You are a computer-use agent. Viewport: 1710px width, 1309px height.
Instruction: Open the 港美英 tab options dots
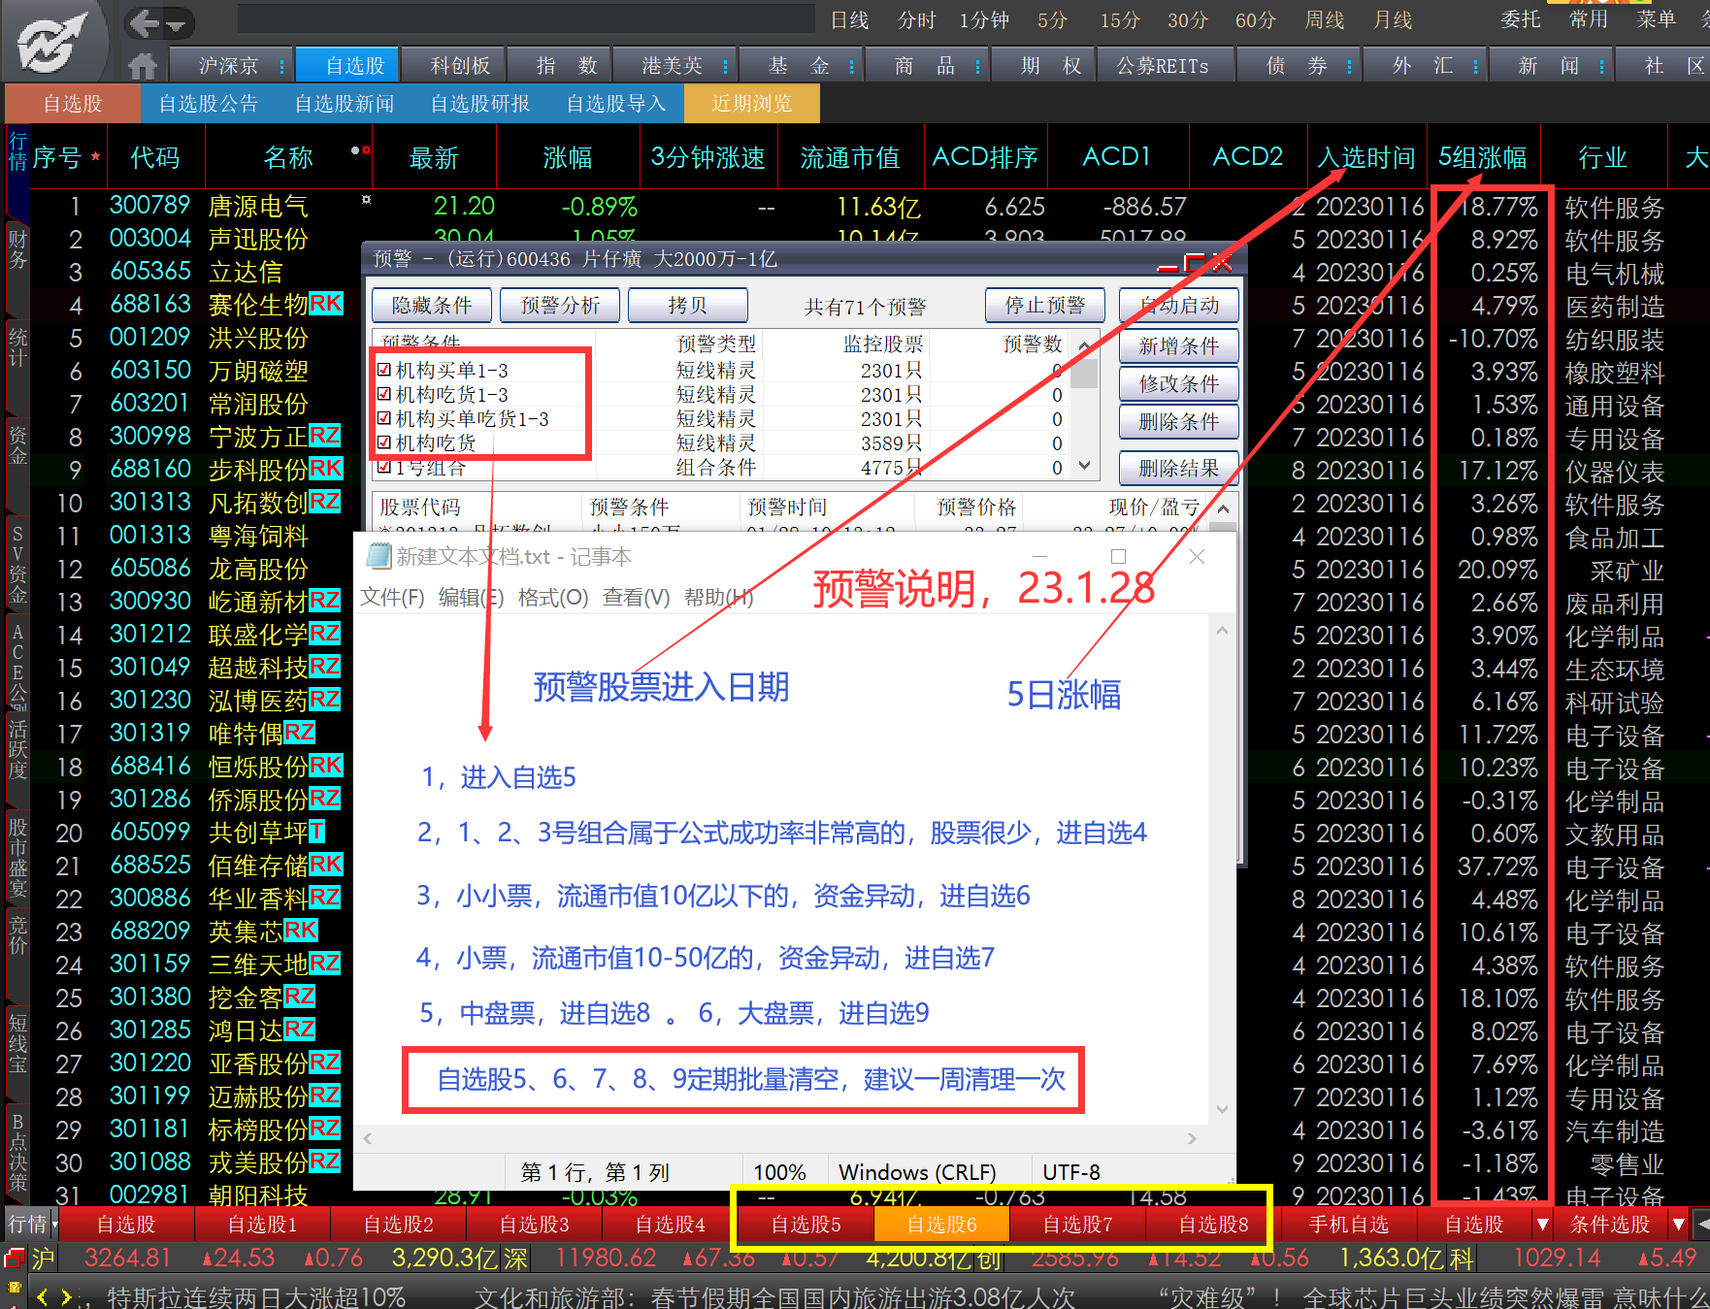pyautogui.click(x=725, y=66)
